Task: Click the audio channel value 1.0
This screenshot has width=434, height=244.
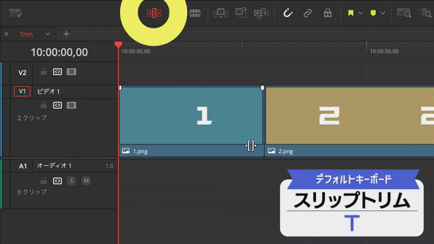Action: [x=109, y=166]
